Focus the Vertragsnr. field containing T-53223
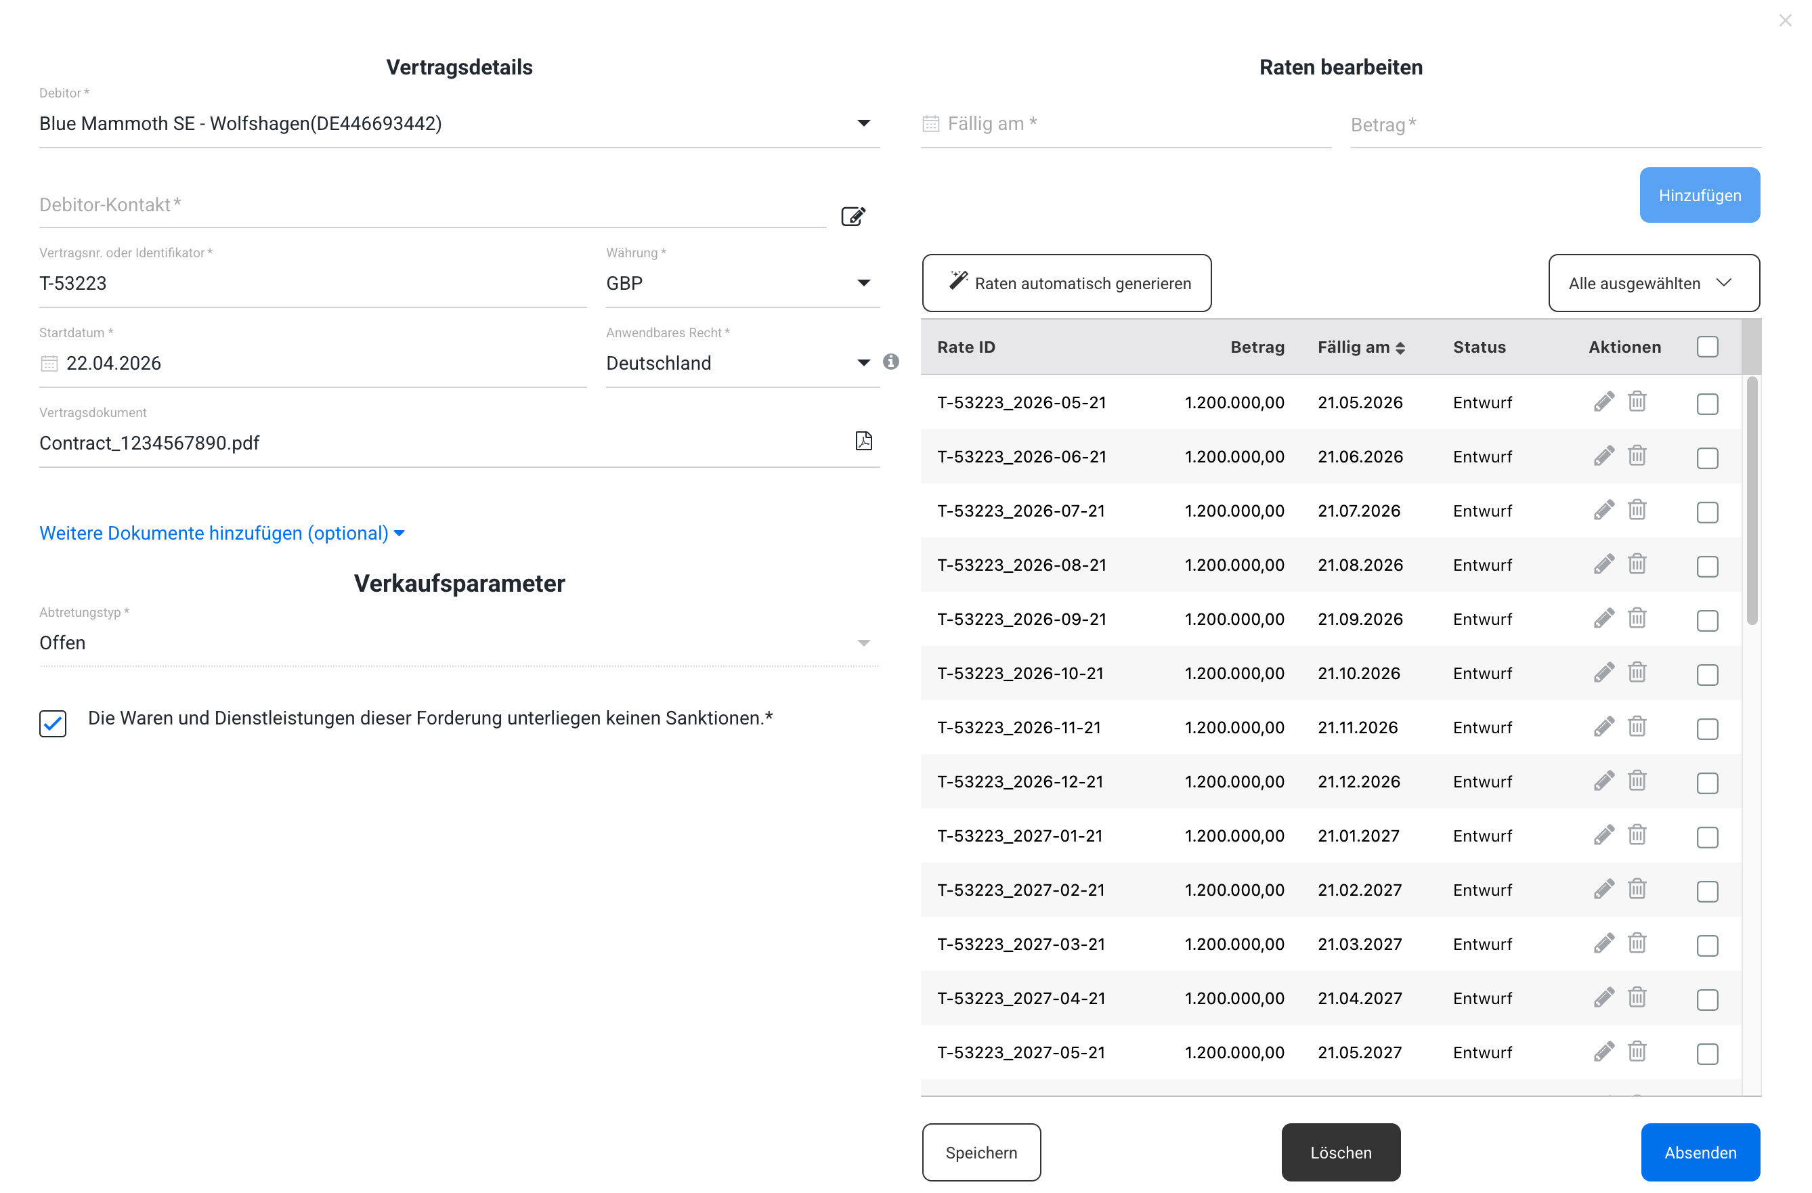Viewport: 1812px width, 1193px height. tap(313, 283)
